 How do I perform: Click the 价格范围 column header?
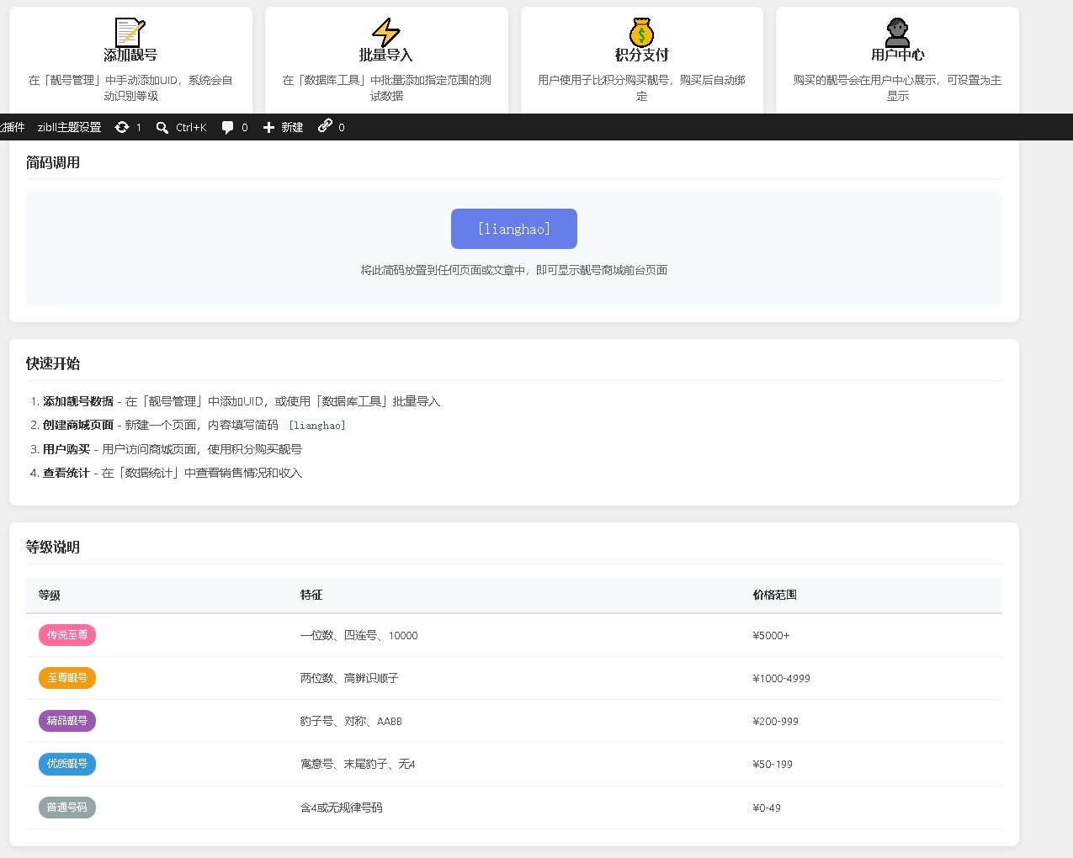click(x=775, y=595)
